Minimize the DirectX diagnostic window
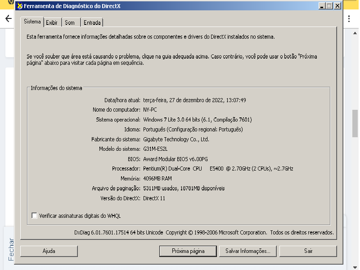Viewport: 360px width, 270px height. [x=322, y=6]
